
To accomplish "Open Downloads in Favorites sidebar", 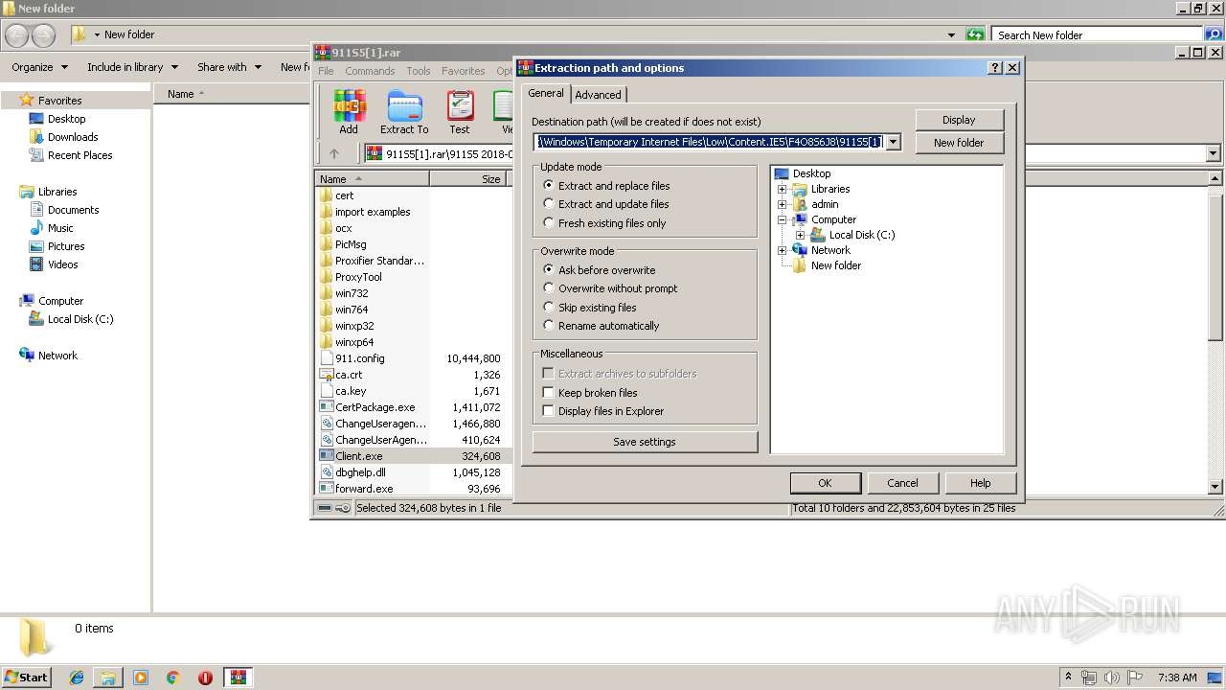I will coord(73,137).
